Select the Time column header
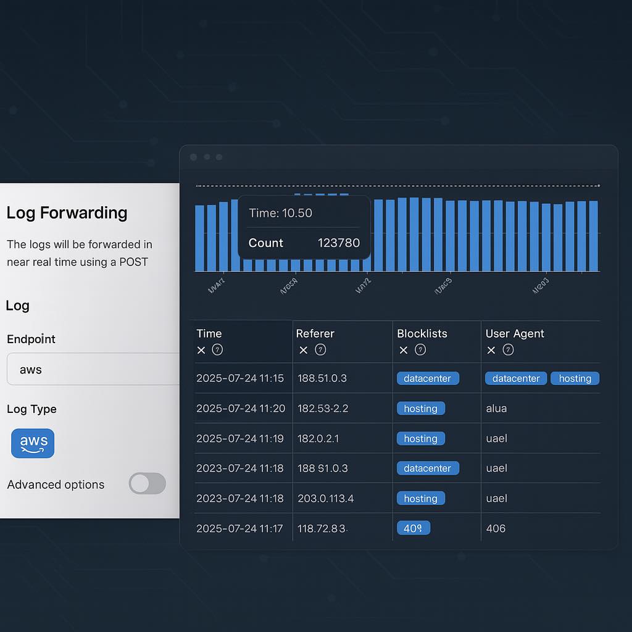Viewport: 632px width, 632px height. coord(209,334)
